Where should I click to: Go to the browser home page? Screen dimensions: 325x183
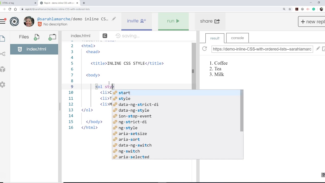coord(15,9)
